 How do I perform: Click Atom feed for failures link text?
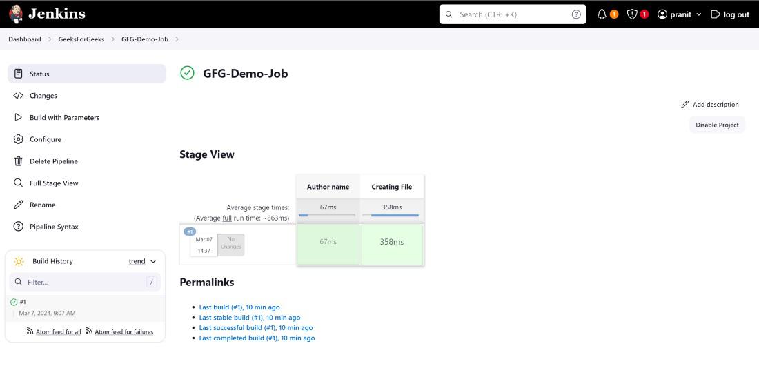tap(124, 331)
